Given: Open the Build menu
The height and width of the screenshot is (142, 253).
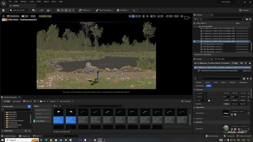Looking at the screenshot, I should [39, 2].
